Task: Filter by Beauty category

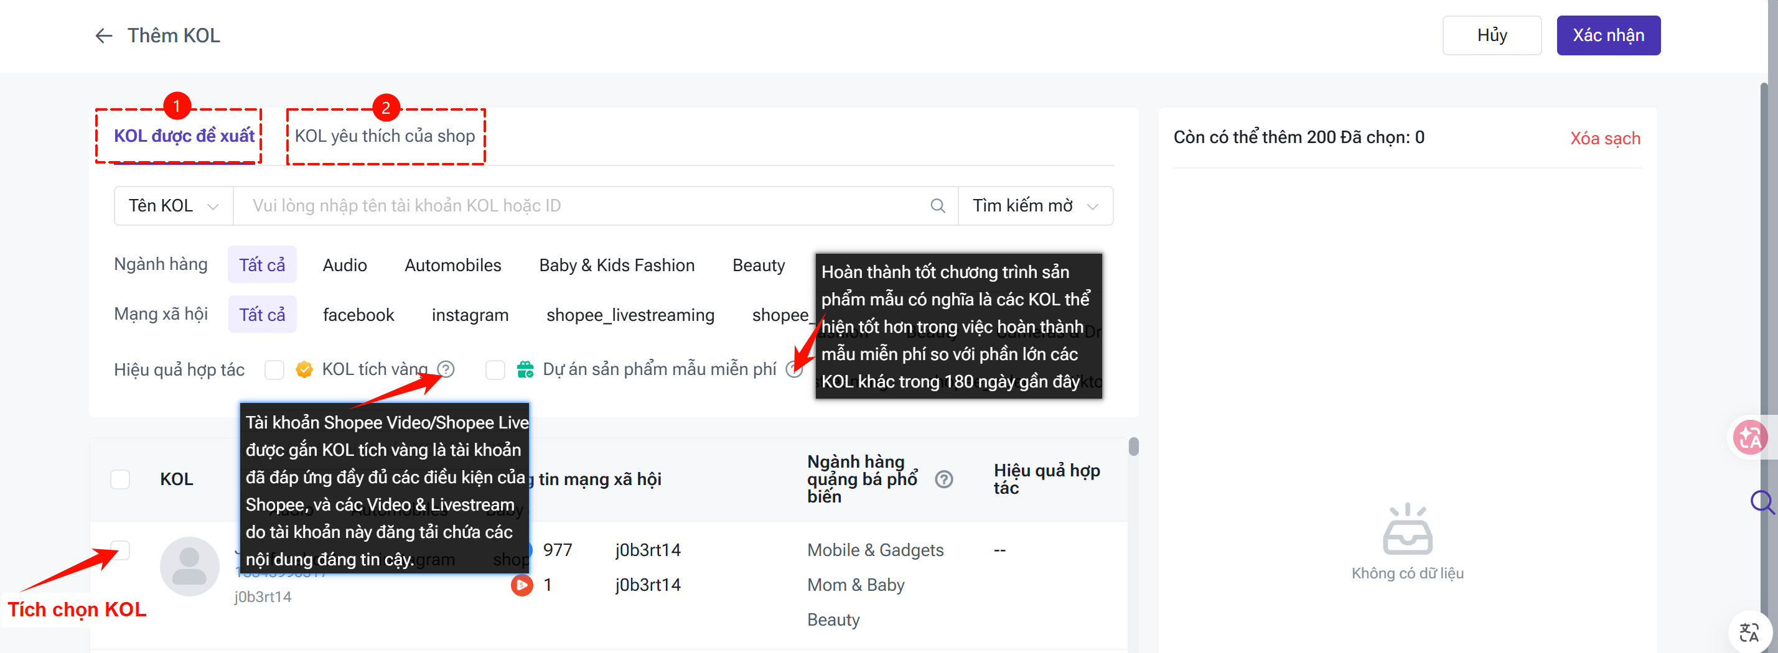Action: tap(759, 266)
